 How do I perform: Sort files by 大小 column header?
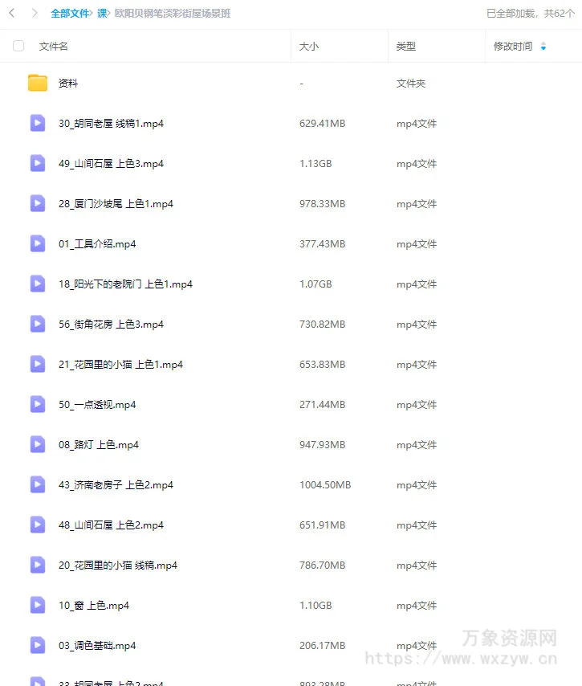(x=309, y=46)
